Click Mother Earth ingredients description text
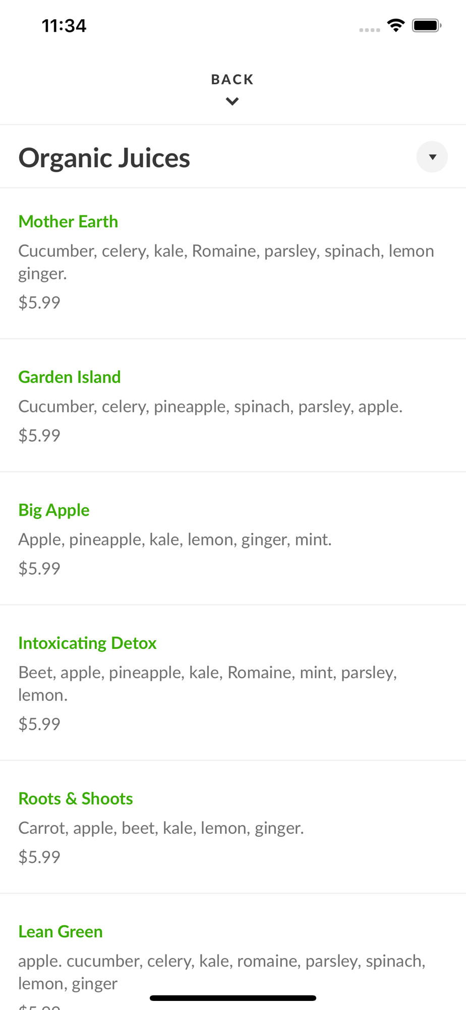The width and height of the screenshot is (466, 1010). click(226, 262)
